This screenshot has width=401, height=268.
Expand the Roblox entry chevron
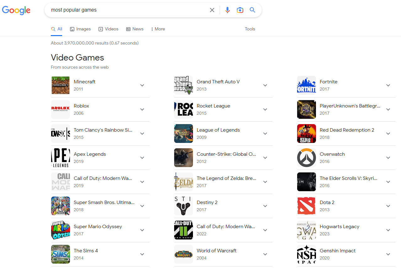142,109
